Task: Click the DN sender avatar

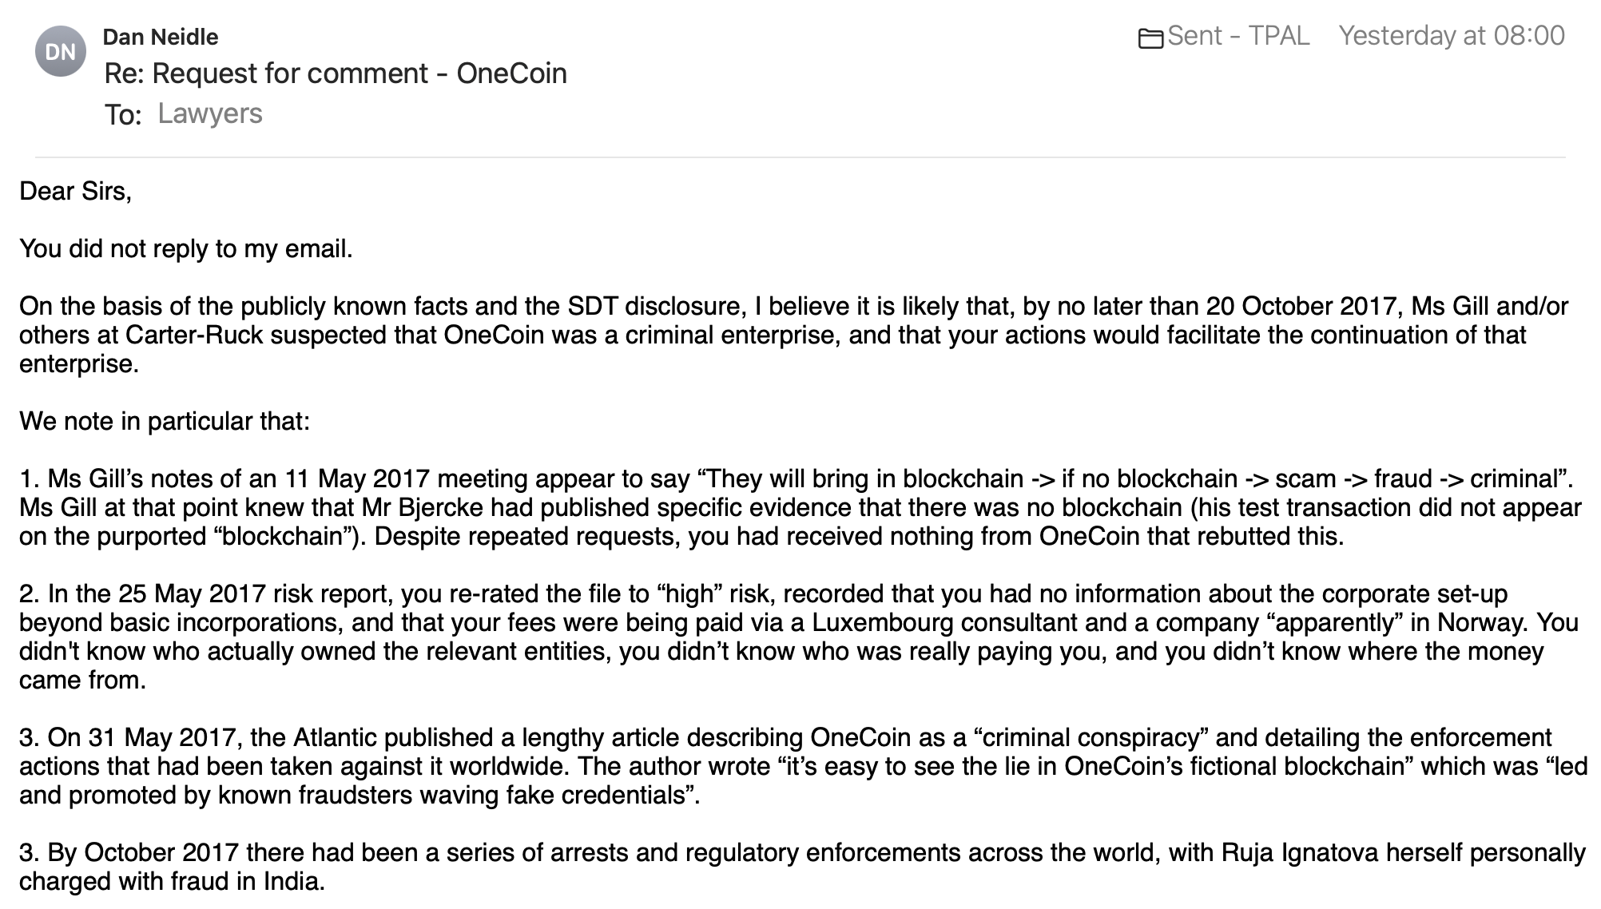Action: 61,52
